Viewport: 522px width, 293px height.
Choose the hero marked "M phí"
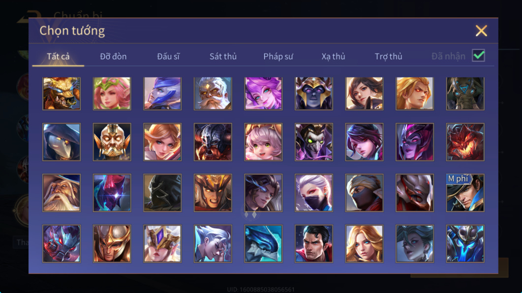point(465,193)
